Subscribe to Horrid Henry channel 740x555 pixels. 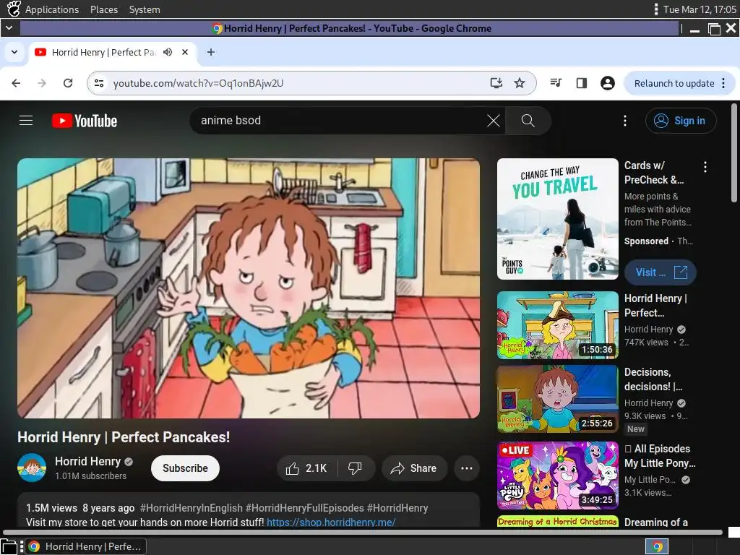(x=185, y=468)
